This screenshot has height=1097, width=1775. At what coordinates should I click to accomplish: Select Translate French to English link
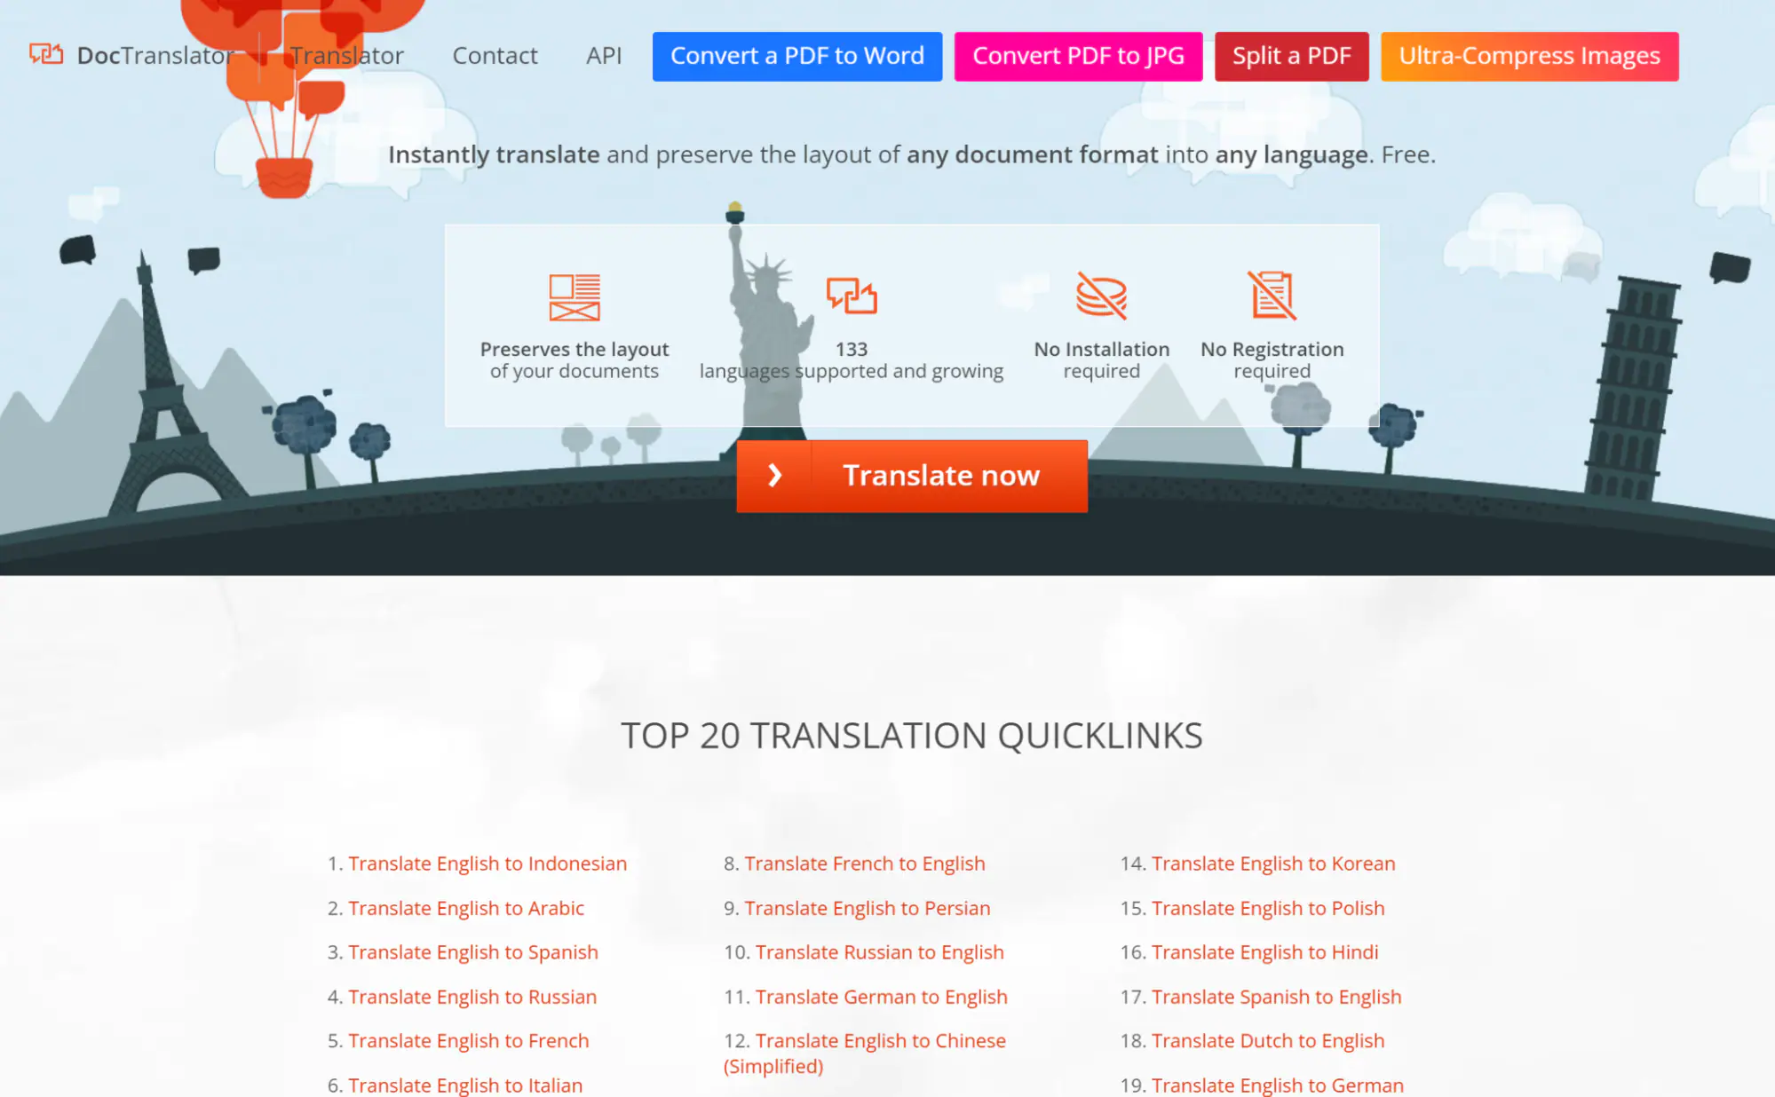(866, 863)
